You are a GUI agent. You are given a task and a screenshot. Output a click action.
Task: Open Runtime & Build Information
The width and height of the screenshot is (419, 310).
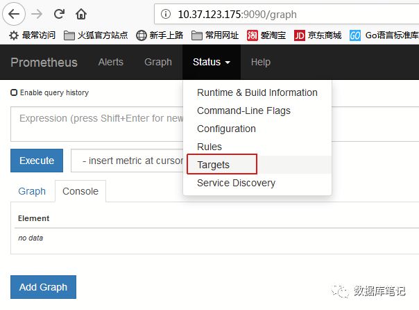pyautogui.click(x=257, y=92)
